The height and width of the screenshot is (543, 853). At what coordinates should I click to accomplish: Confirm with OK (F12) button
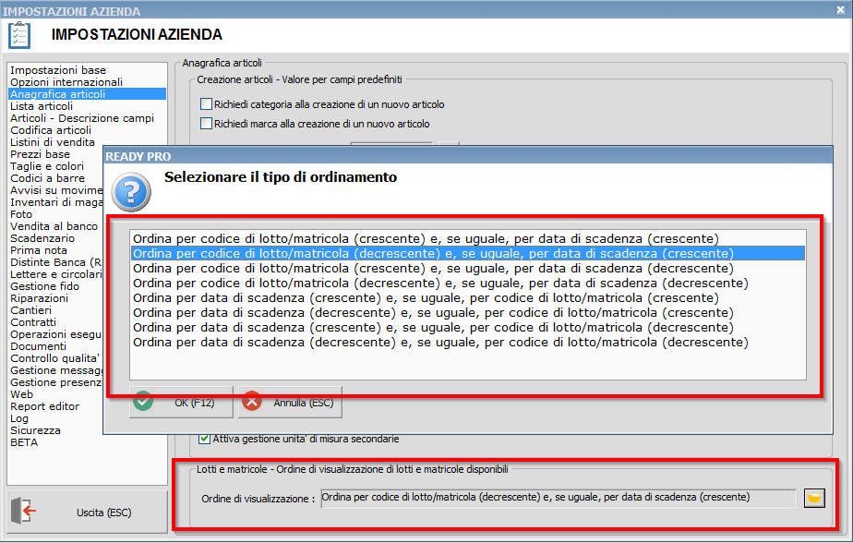tap(181, 403)
